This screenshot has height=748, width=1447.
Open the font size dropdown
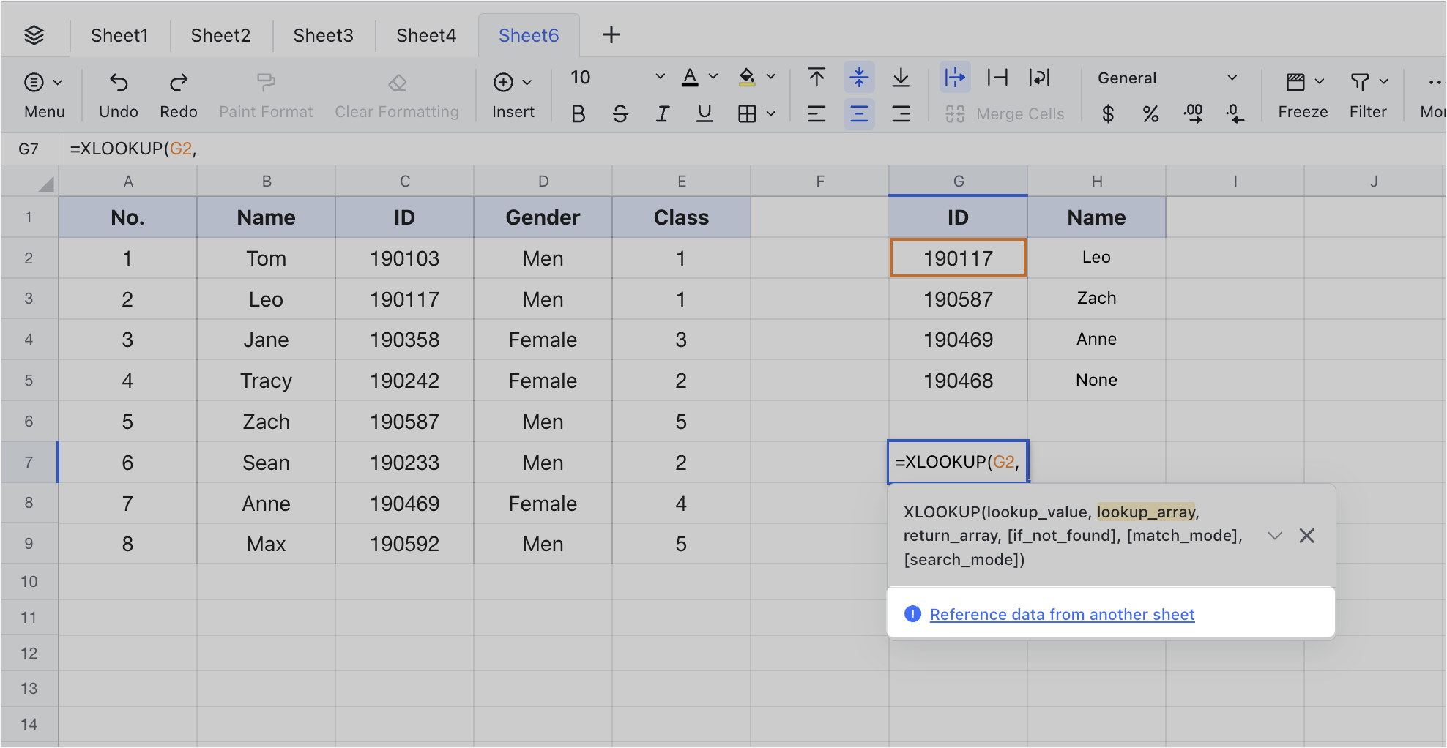point(658,77)
